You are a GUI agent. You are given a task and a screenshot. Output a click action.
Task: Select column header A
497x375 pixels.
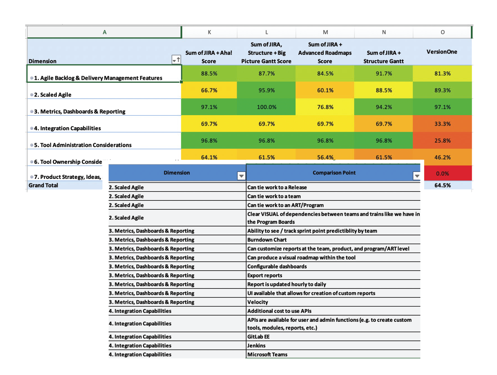(104, 32)
